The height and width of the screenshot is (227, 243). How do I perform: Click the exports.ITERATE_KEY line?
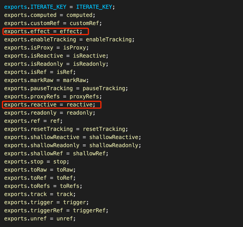[x=60, y=7]
